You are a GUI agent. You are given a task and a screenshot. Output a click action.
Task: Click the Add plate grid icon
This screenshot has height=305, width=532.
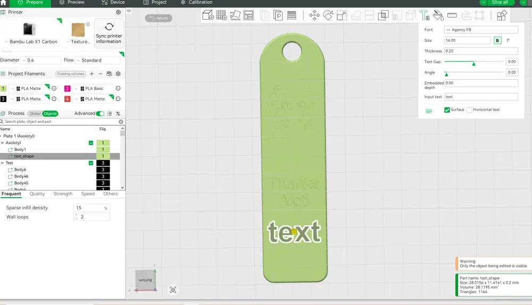(x=221, y=15)
